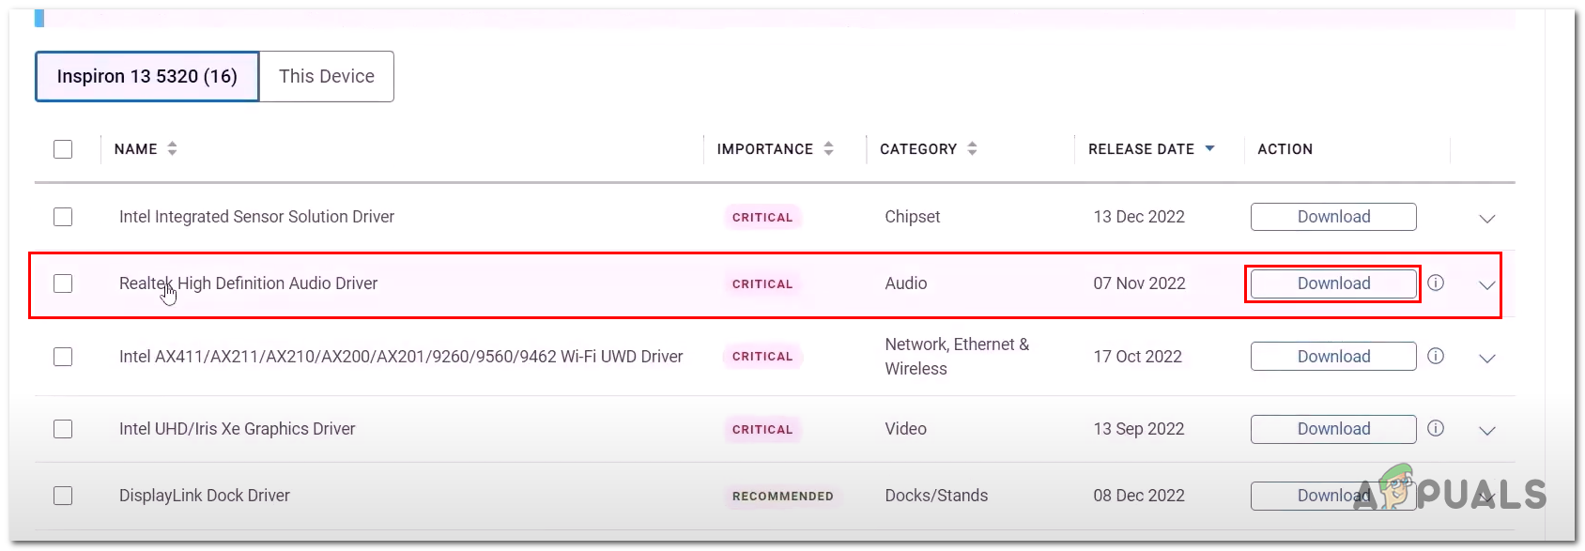Image resolution: width=1585 pixels, height=551 pixels.
Task: Sort drivers by Name column arrows
Action: pos(172,148)
